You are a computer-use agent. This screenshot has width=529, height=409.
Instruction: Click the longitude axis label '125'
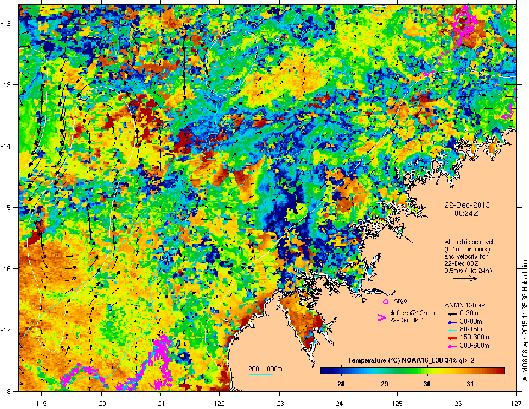[397, 403]
